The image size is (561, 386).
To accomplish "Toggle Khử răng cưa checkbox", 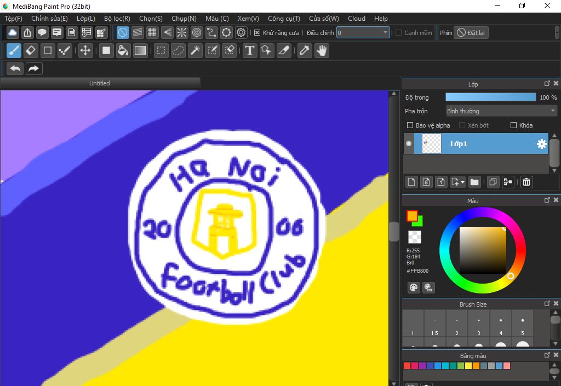I will (257, 32).
